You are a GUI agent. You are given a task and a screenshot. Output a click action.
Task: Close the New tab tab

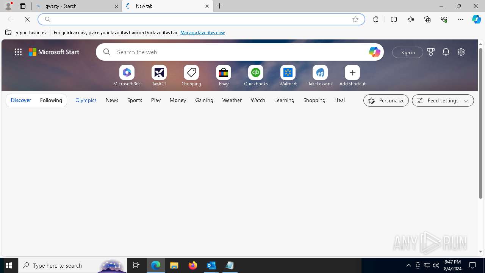pos(207,6)
